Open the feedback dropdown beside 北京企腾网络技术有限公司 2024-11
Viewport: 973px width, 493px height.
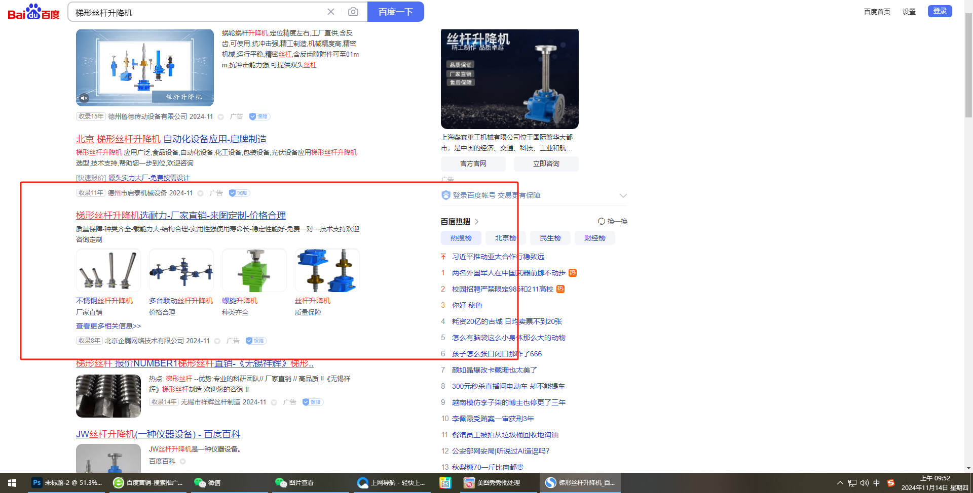[x=217, y=341]
